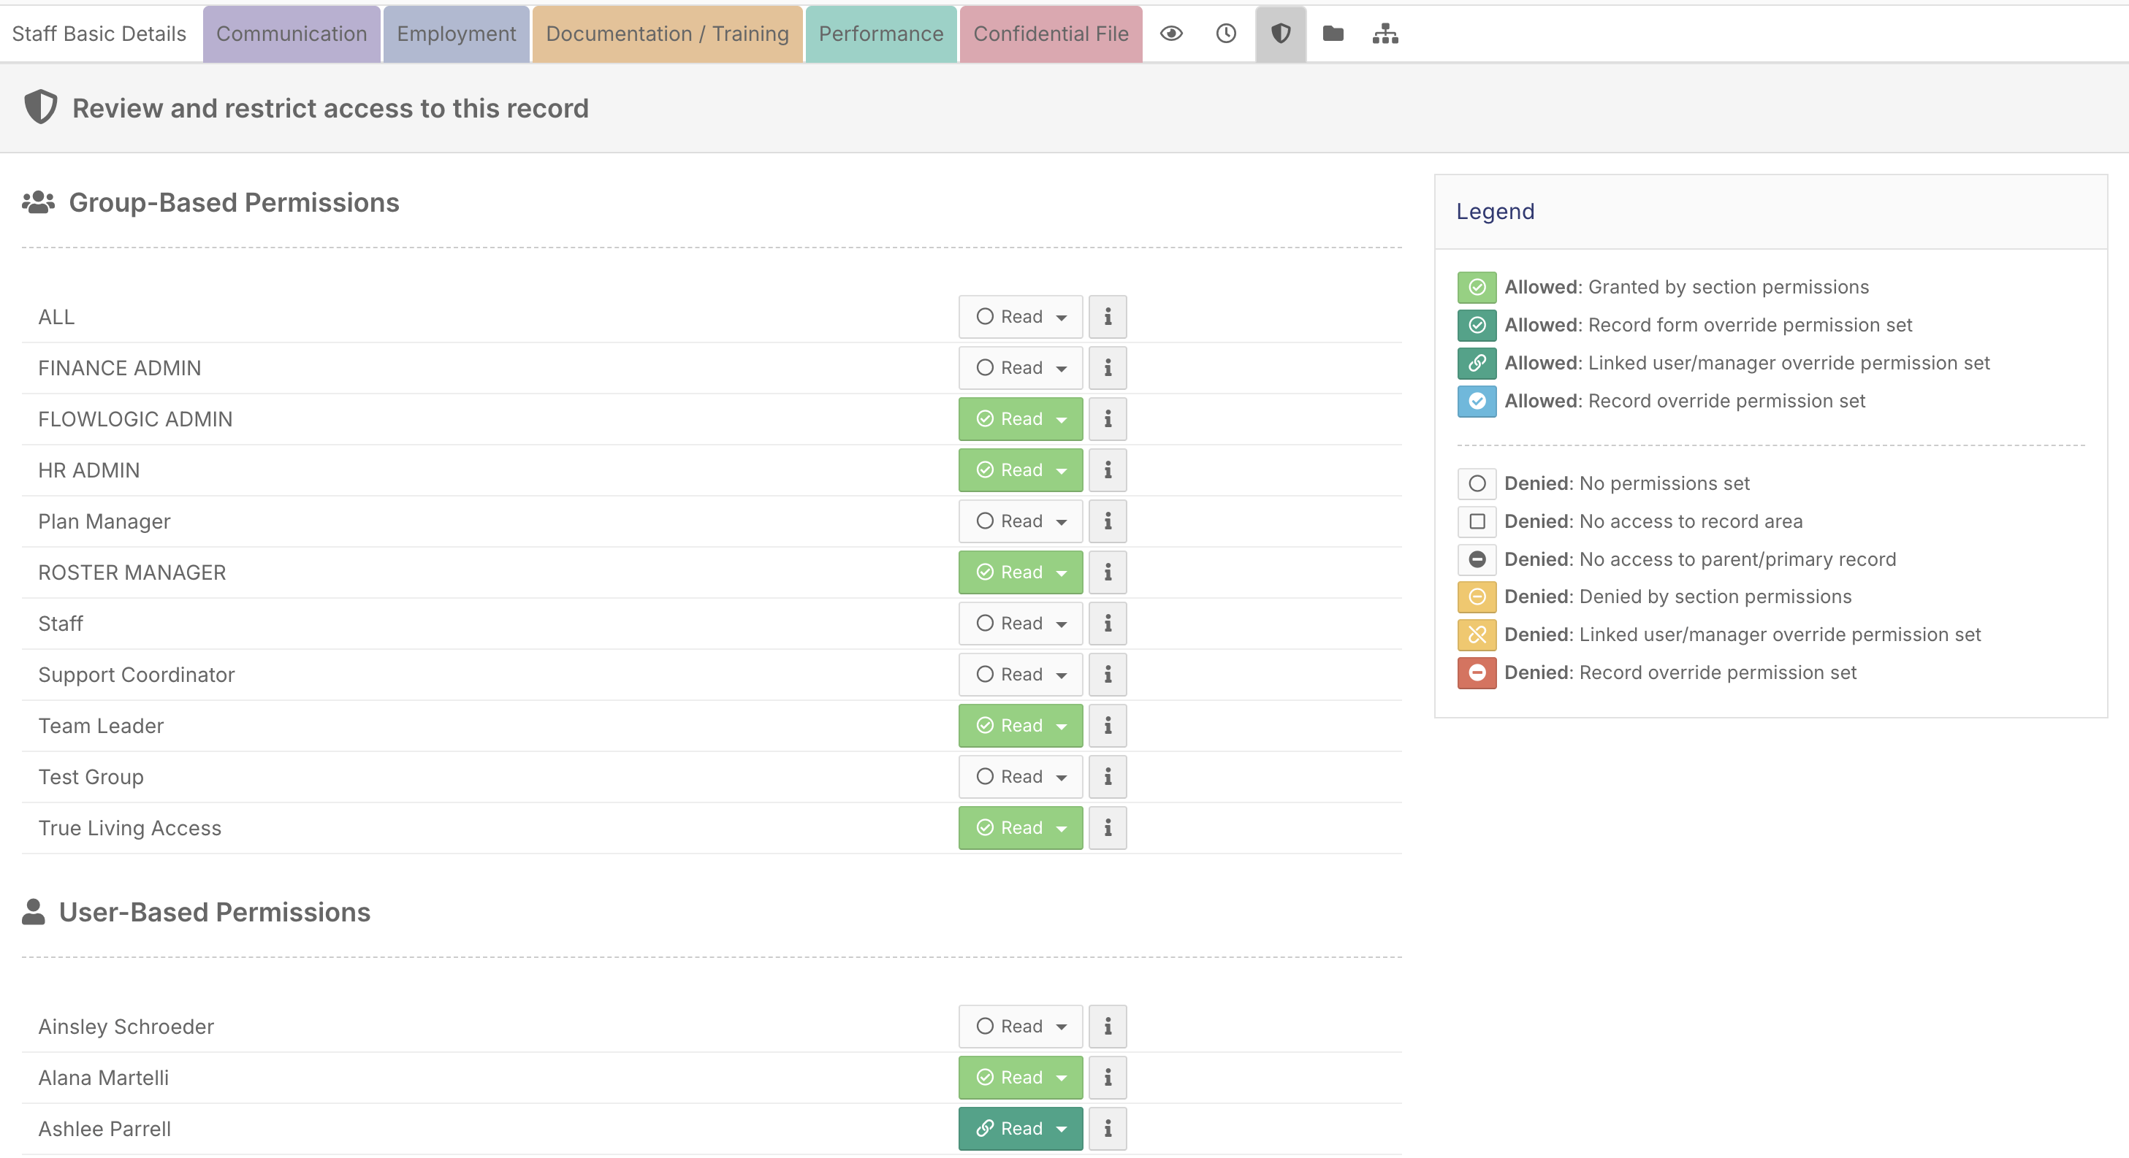2129x1158 pixels.
Task: Open Read dropdown for Team Leader
Action: click(x=1021, y=726)
